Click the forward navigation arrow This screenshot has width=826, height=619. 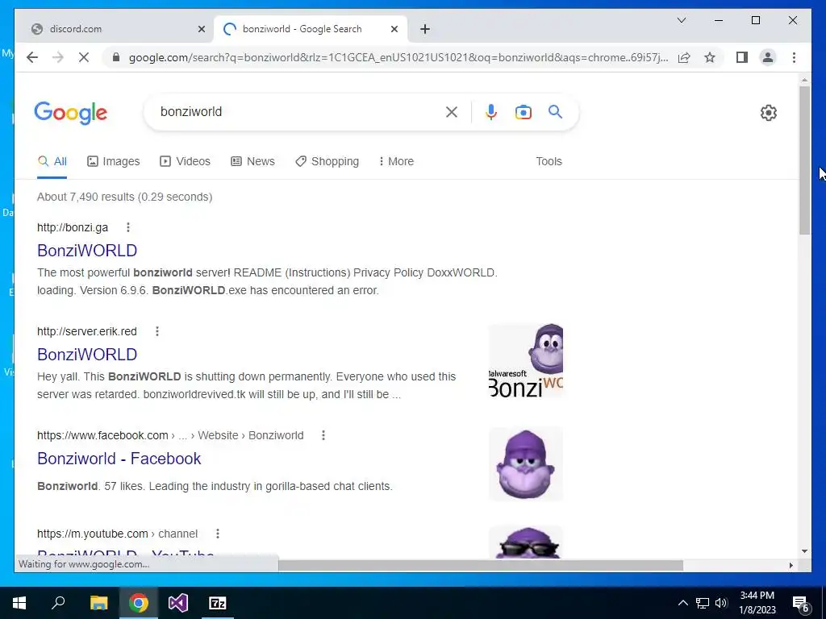click(x=58, y=57)
